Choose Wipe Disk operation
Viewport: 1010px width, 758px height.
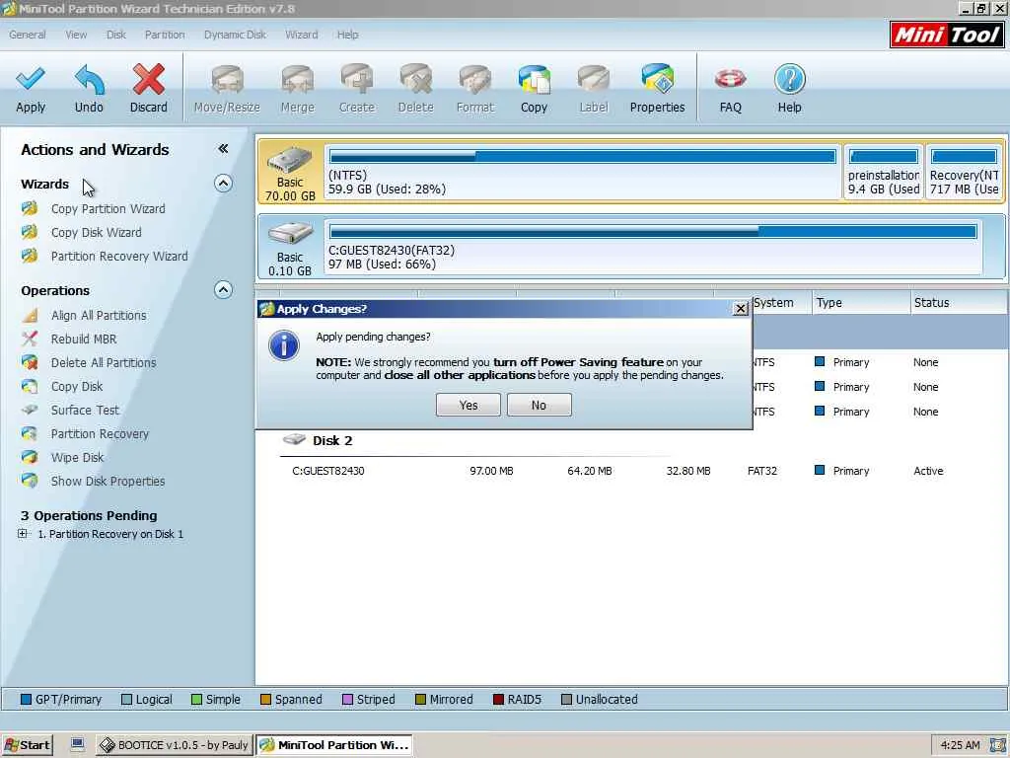77,458
